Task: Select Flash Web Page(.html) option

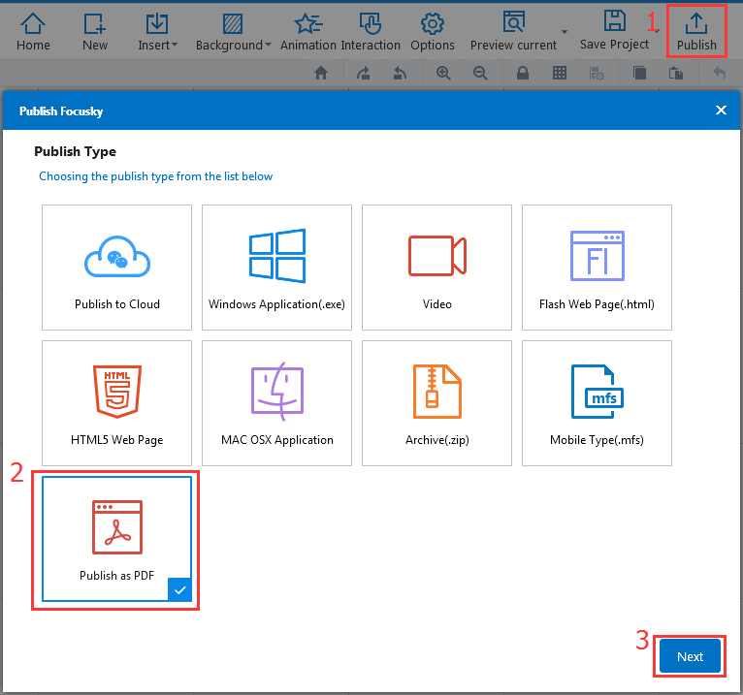Action: 597,268
